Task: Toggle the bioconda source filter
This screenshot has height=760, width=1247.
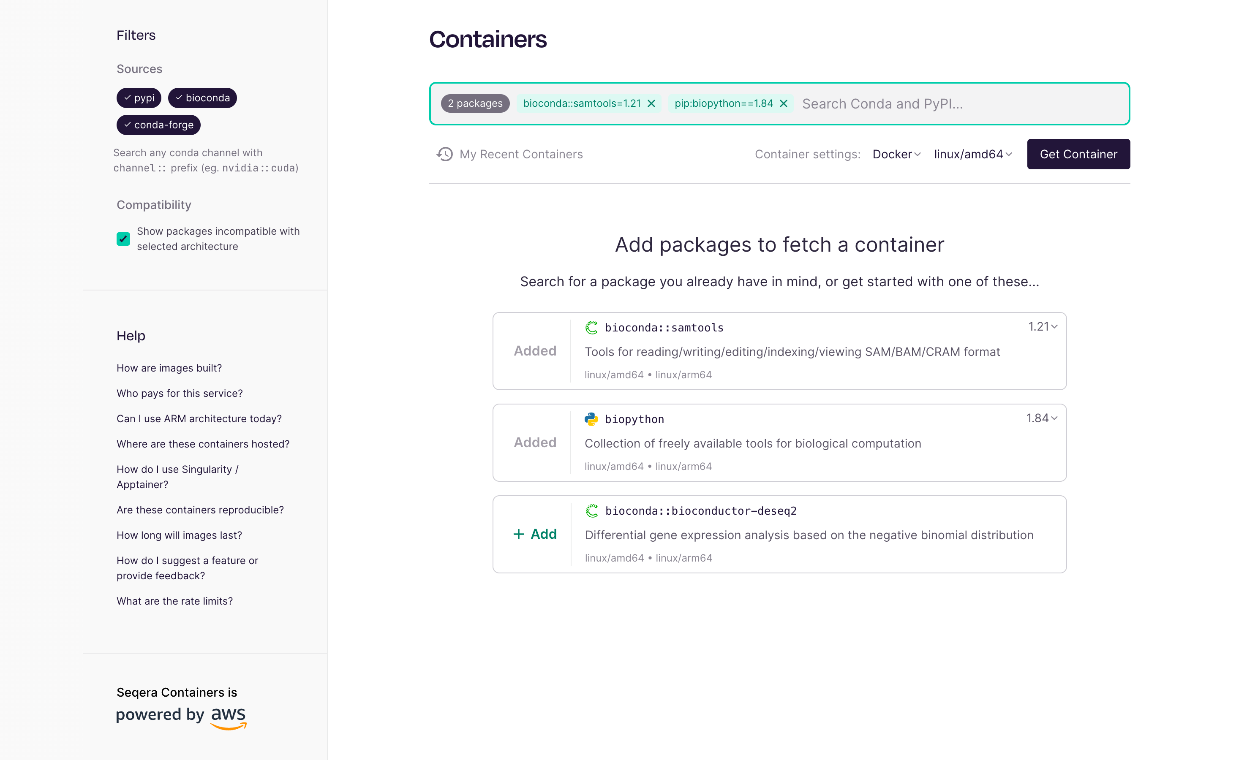Action: (x=202, y=98)
